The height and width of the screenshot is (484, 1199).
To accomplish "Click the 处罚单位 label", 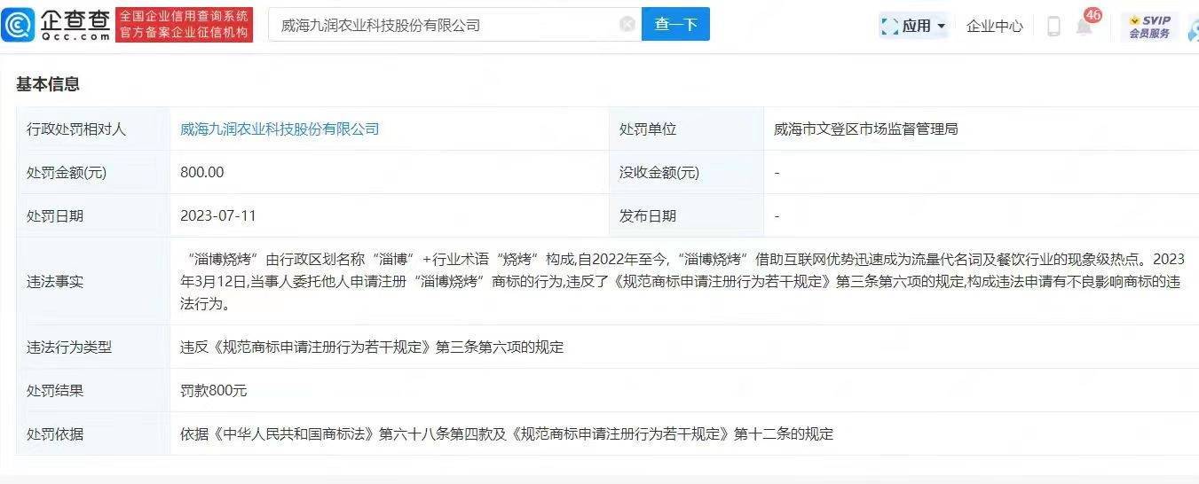I will [x=648, y=129].
